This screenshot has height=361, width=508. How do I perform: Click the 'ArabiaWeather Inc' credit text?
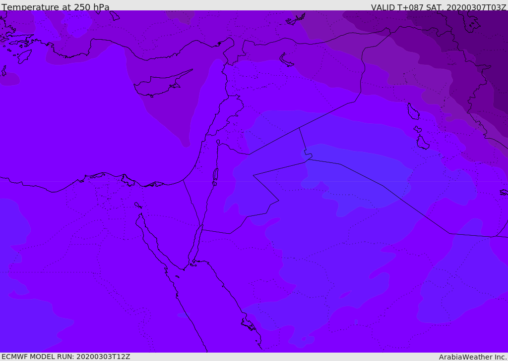[473, 357]
